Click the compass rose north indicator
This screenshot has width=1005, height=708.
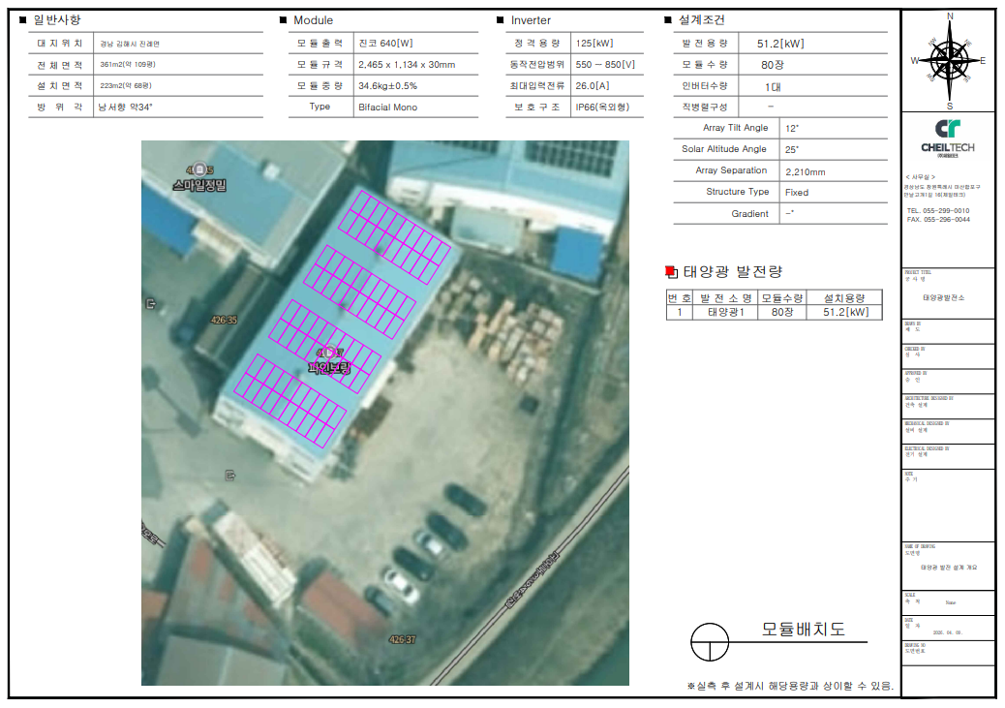949,16
